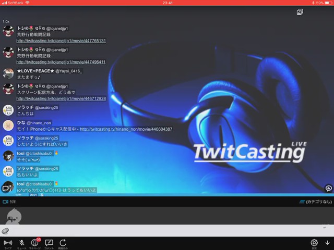Open link ending movie/447496411
This screenshot has width=334, height=250.
point(61,62)
